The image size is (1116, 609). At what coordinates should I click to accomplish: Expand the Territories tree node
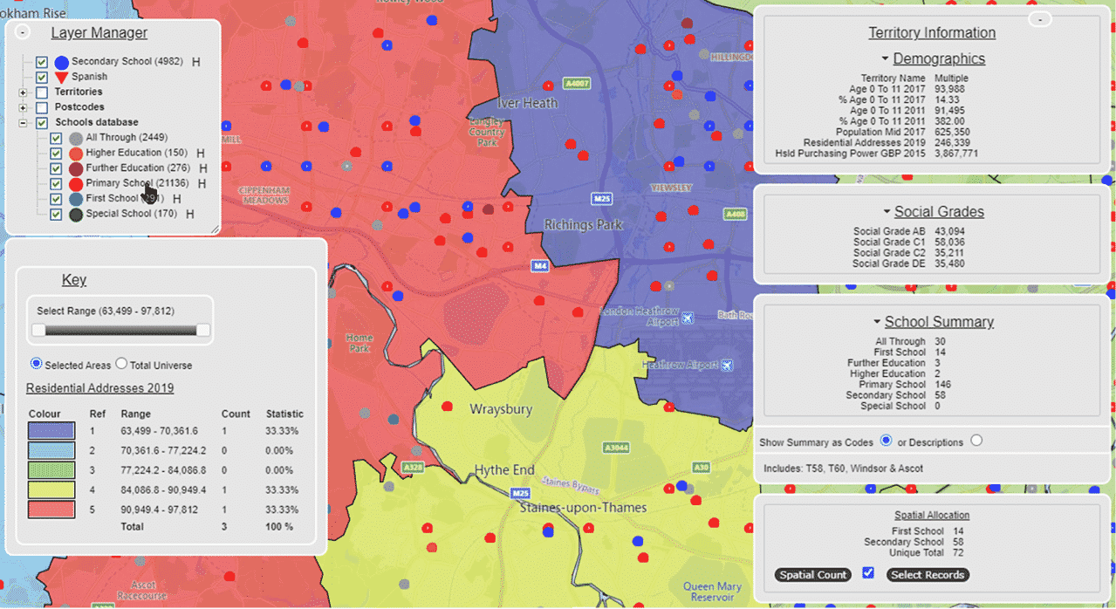pyautogui.click(x=23, y=92)
